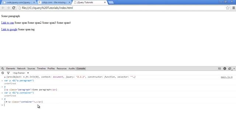Expand the prevObject console entry
The height and width of the screenshot is (133, 236).
click(5, 77)
